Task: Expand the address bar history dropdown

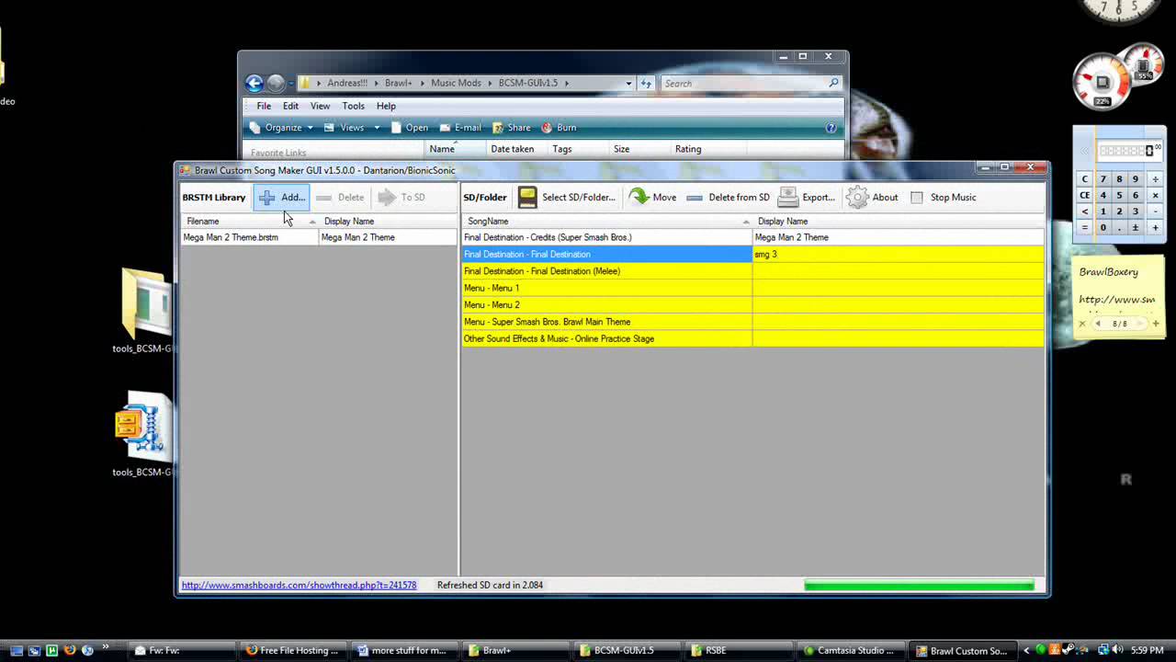Action: (628, 84)
